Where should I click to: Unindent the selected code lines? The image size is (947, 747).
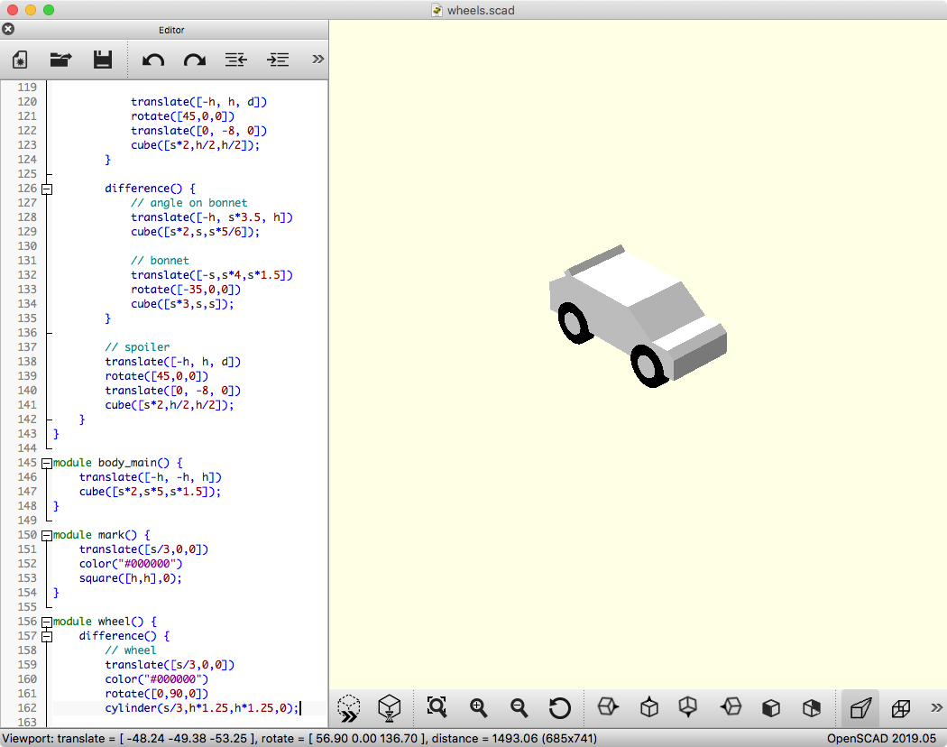tap(235, 60)
